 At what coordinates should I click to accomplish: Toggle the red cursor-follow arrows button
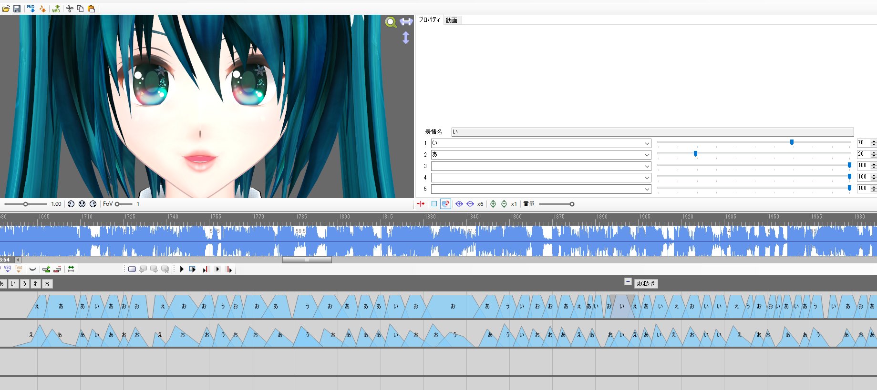point(421,204)
